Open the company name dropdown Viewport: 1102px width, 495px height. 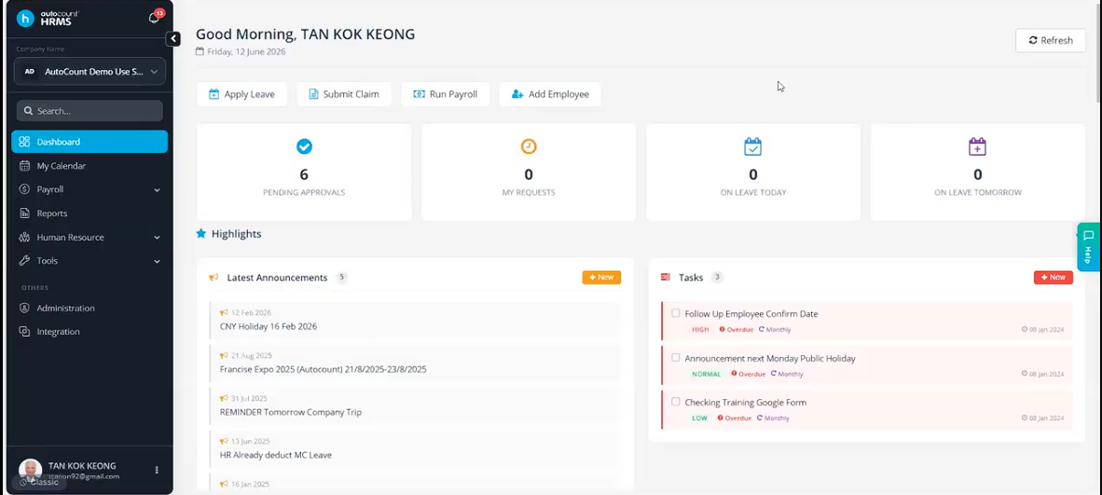click(x=90, y=72)
